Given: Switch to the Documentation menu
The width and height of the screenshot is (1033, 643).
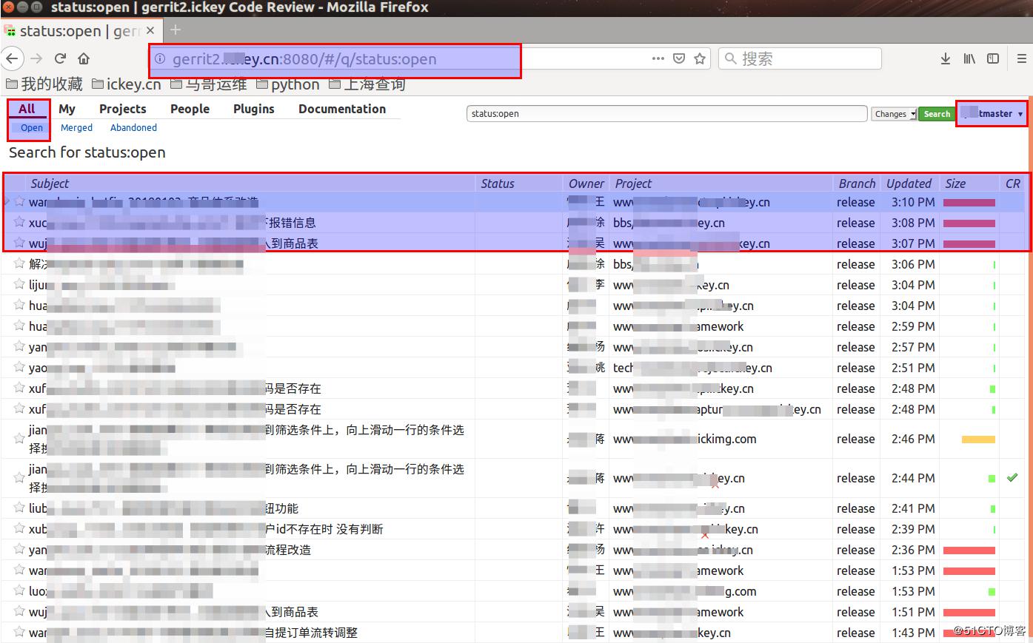Looking at the screenshot, I should click(x=341, y=109).
